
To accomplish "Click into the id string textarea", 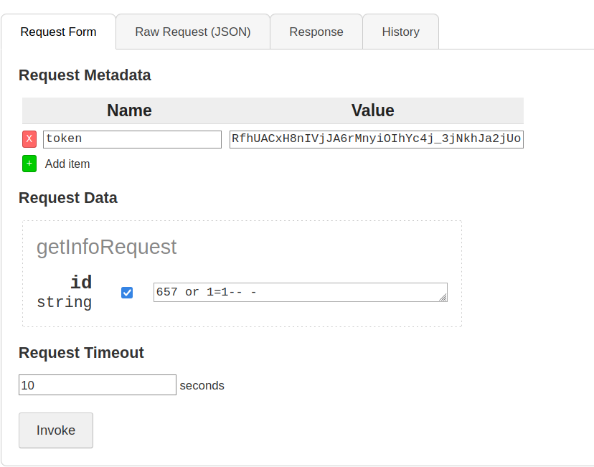I will point(300,293).
